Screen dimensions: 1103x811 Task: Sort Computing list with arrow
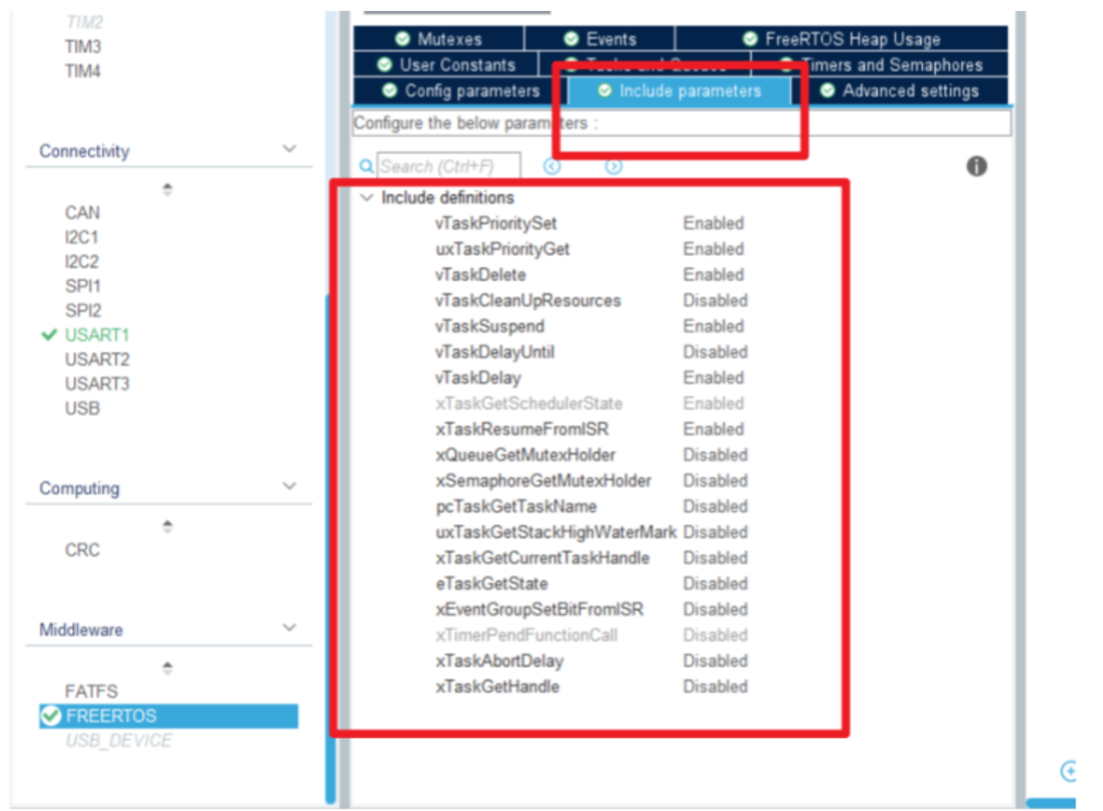(x=168, y=526)
